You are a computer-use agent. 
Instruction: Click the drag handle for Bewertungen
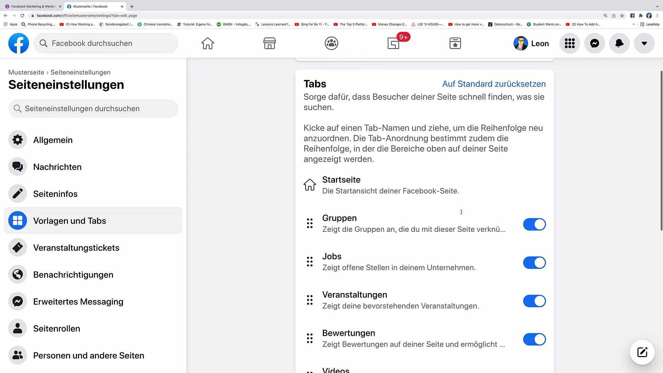310,338
